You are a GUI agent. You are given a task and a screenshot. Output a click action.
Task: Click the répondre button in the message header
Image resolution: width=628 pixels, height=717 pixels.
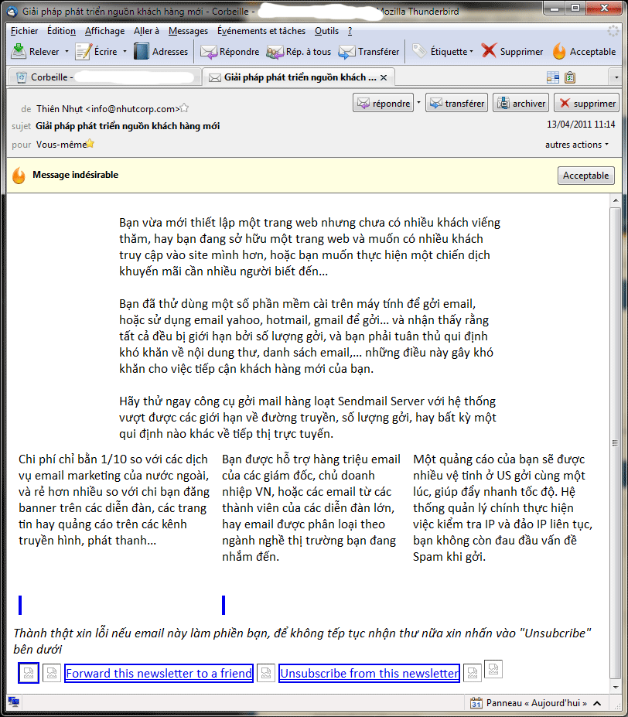(384, 103)
